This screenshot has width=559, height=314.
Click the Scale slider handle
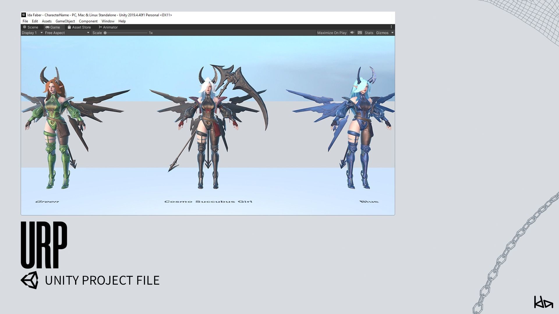105,33
